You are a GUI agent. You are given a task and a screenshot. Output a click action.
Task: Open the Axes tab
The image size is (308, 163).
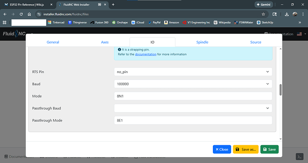click(x=105, y=42)
